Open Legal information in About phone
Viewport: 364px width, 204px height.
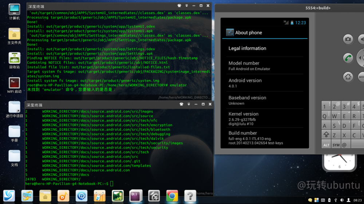click(265, 48)
